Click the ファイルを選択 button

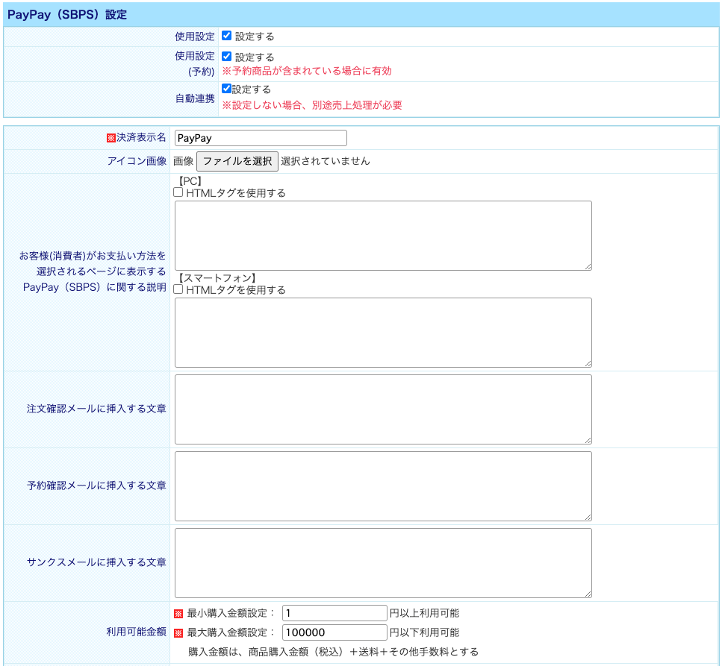pyautogui.click(x=237, y=161)
